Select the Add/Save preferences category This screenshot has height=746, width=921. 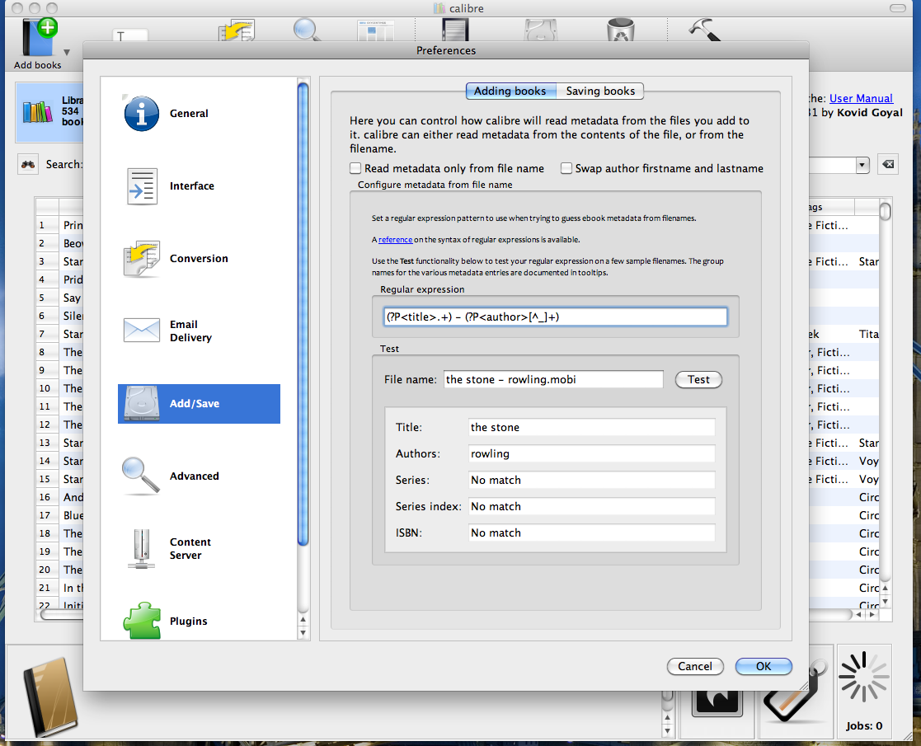pos(199,404)
